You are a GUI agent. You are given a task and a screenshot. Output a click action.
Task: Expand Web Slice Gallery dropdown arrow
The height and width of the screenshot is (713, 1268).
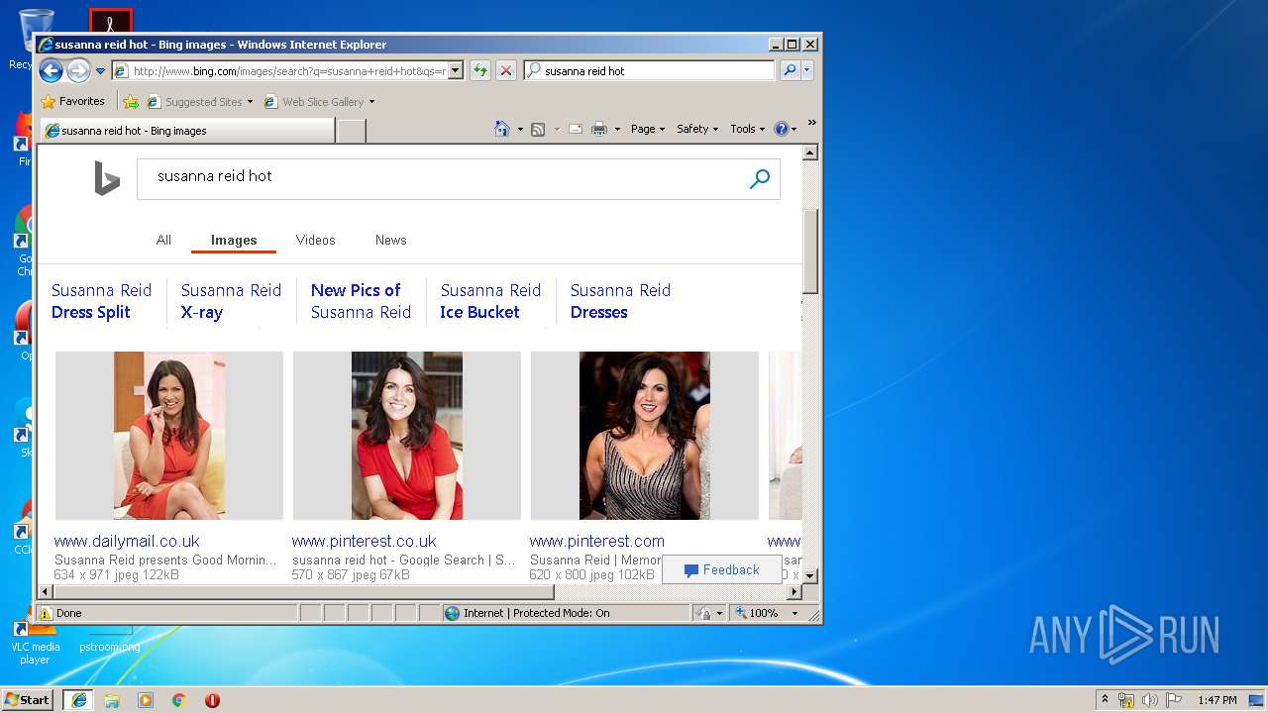[x=371, y=102]
